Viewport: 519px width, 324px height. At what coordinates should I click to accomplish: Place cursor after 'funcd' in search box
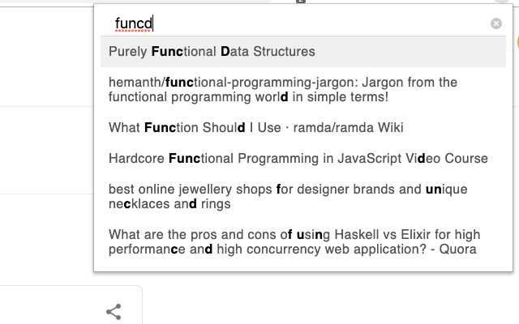(153, 24)
